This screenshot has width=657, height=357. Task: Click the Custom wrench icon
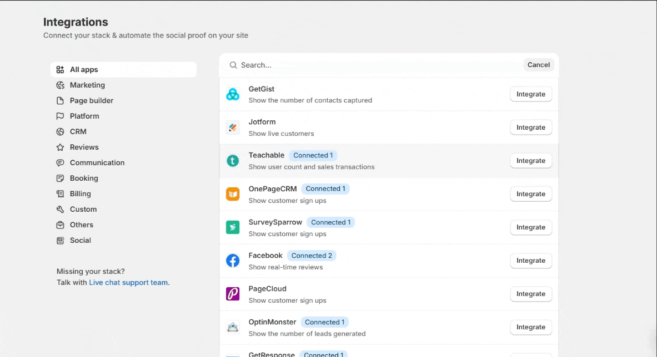[61, 209]
